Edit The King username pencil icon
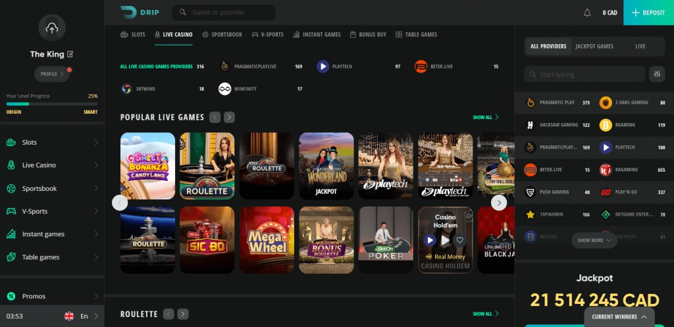The image size is (674, 327). tap(70, 54)
